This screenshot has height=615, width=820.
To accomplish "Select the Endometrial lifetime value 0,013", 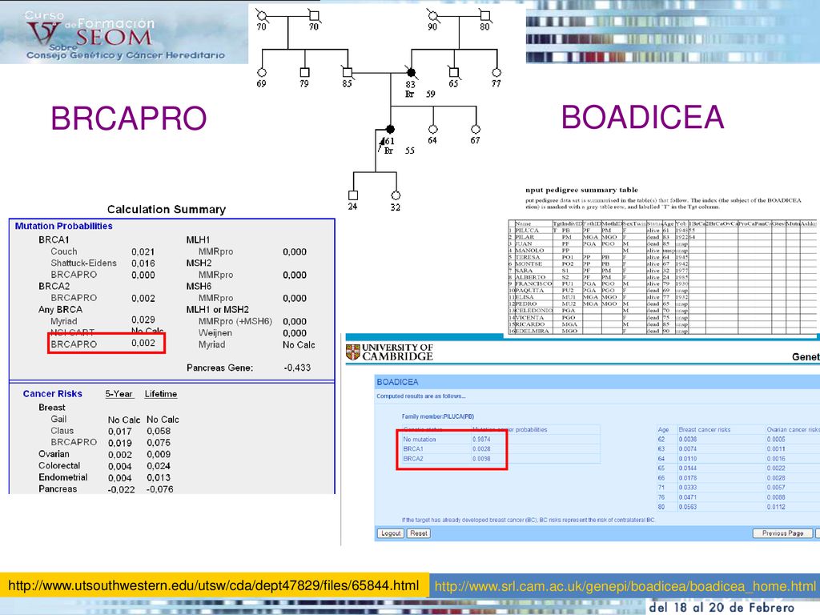I will tap(159, 477).
